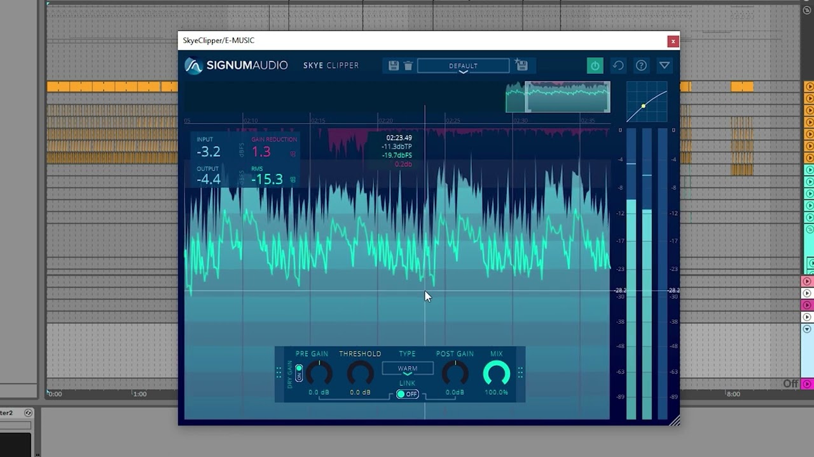Expand the triangle menu in the plugin header
814x457 pixels.
pos(665,65)
